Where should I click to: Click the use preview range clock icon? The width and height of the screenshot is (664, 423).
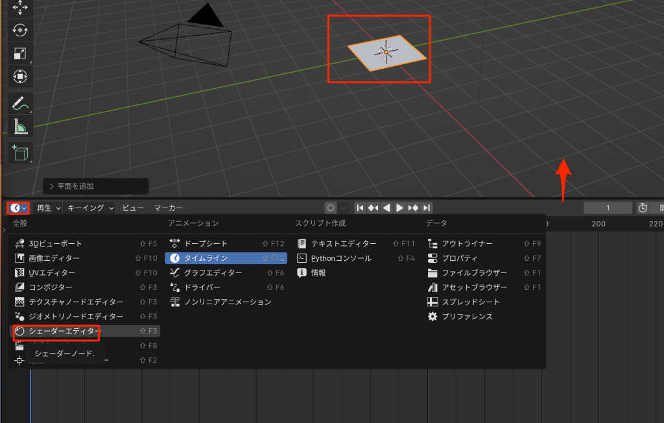point(643,208)
